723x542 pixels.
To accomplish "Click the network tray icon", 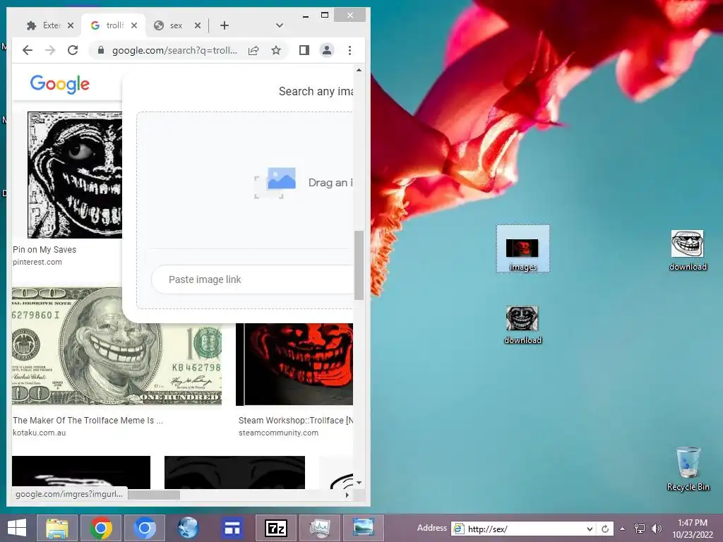I will [640, 529].
